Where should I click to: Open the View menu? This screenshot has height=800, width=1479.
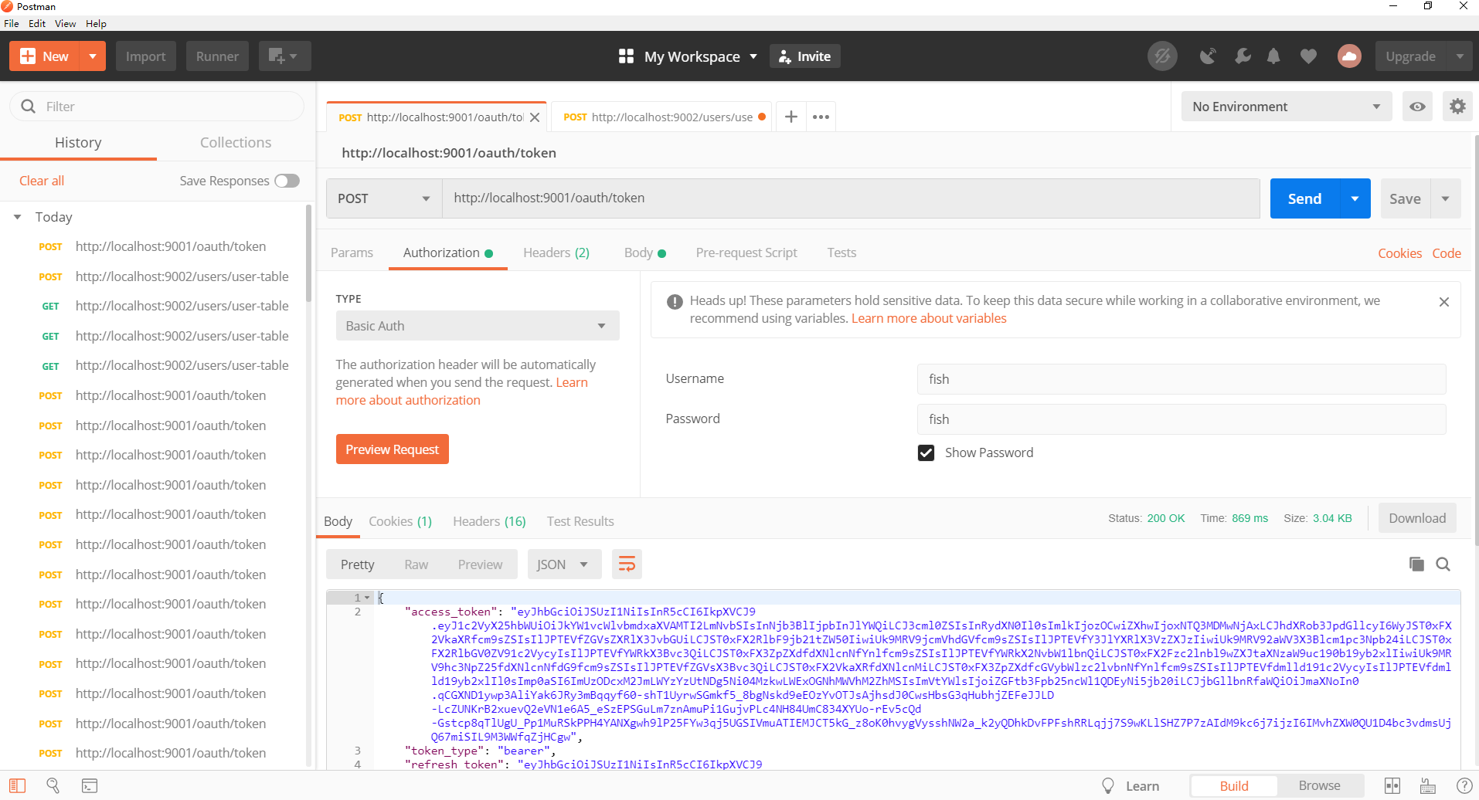[66, 24]
